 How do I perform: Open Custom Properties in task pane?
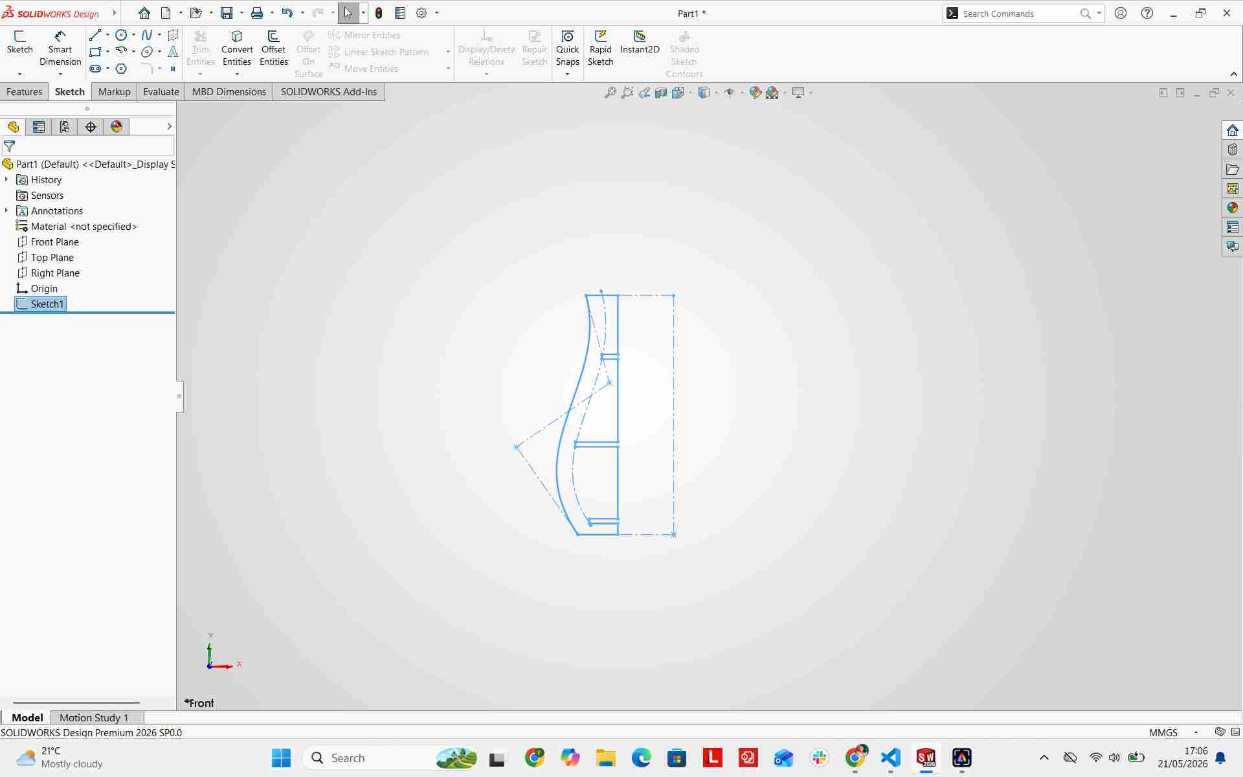click(x=1232, y=227)
